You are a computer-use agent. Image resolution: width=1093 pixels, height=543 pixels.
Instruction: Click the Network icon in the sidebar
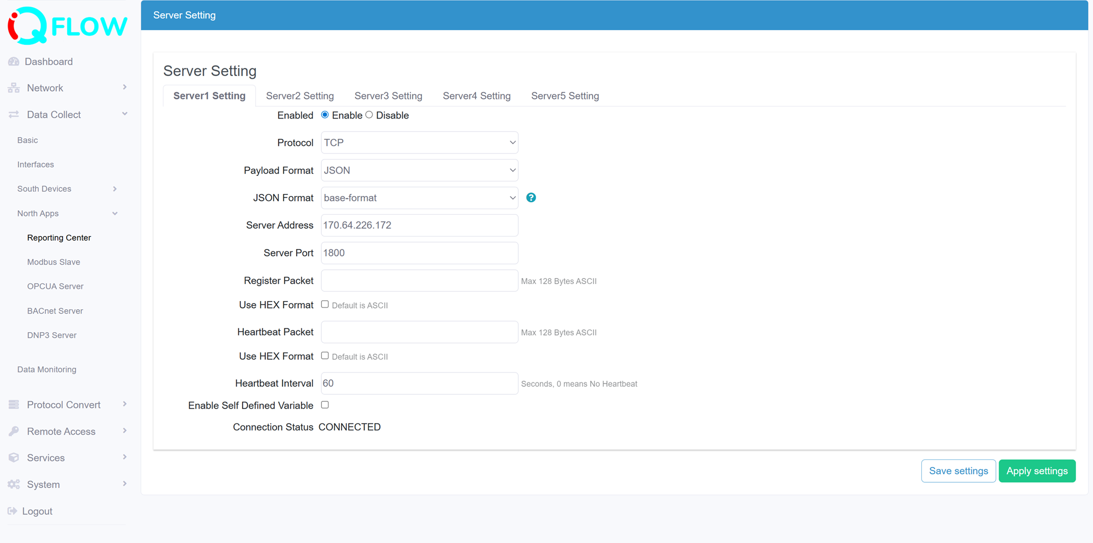[x=14, y=87]
